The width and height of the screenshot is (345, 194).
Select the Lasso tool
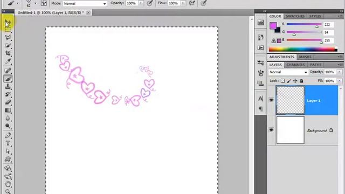8,37
